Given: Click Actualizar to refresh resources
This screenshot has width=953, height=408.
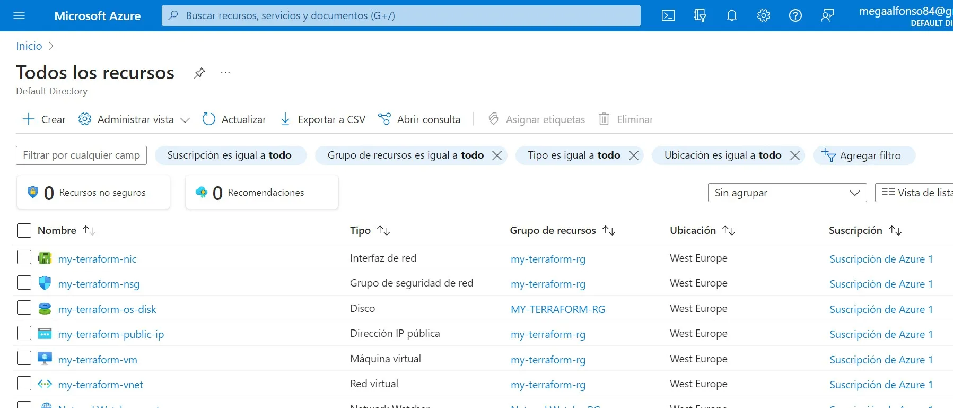Looking at the screenshot, I should (234, 119).
